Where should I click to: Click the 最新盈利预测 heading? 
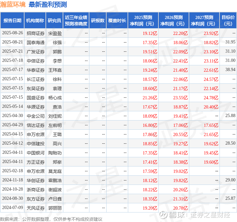[x=48, y=4]
